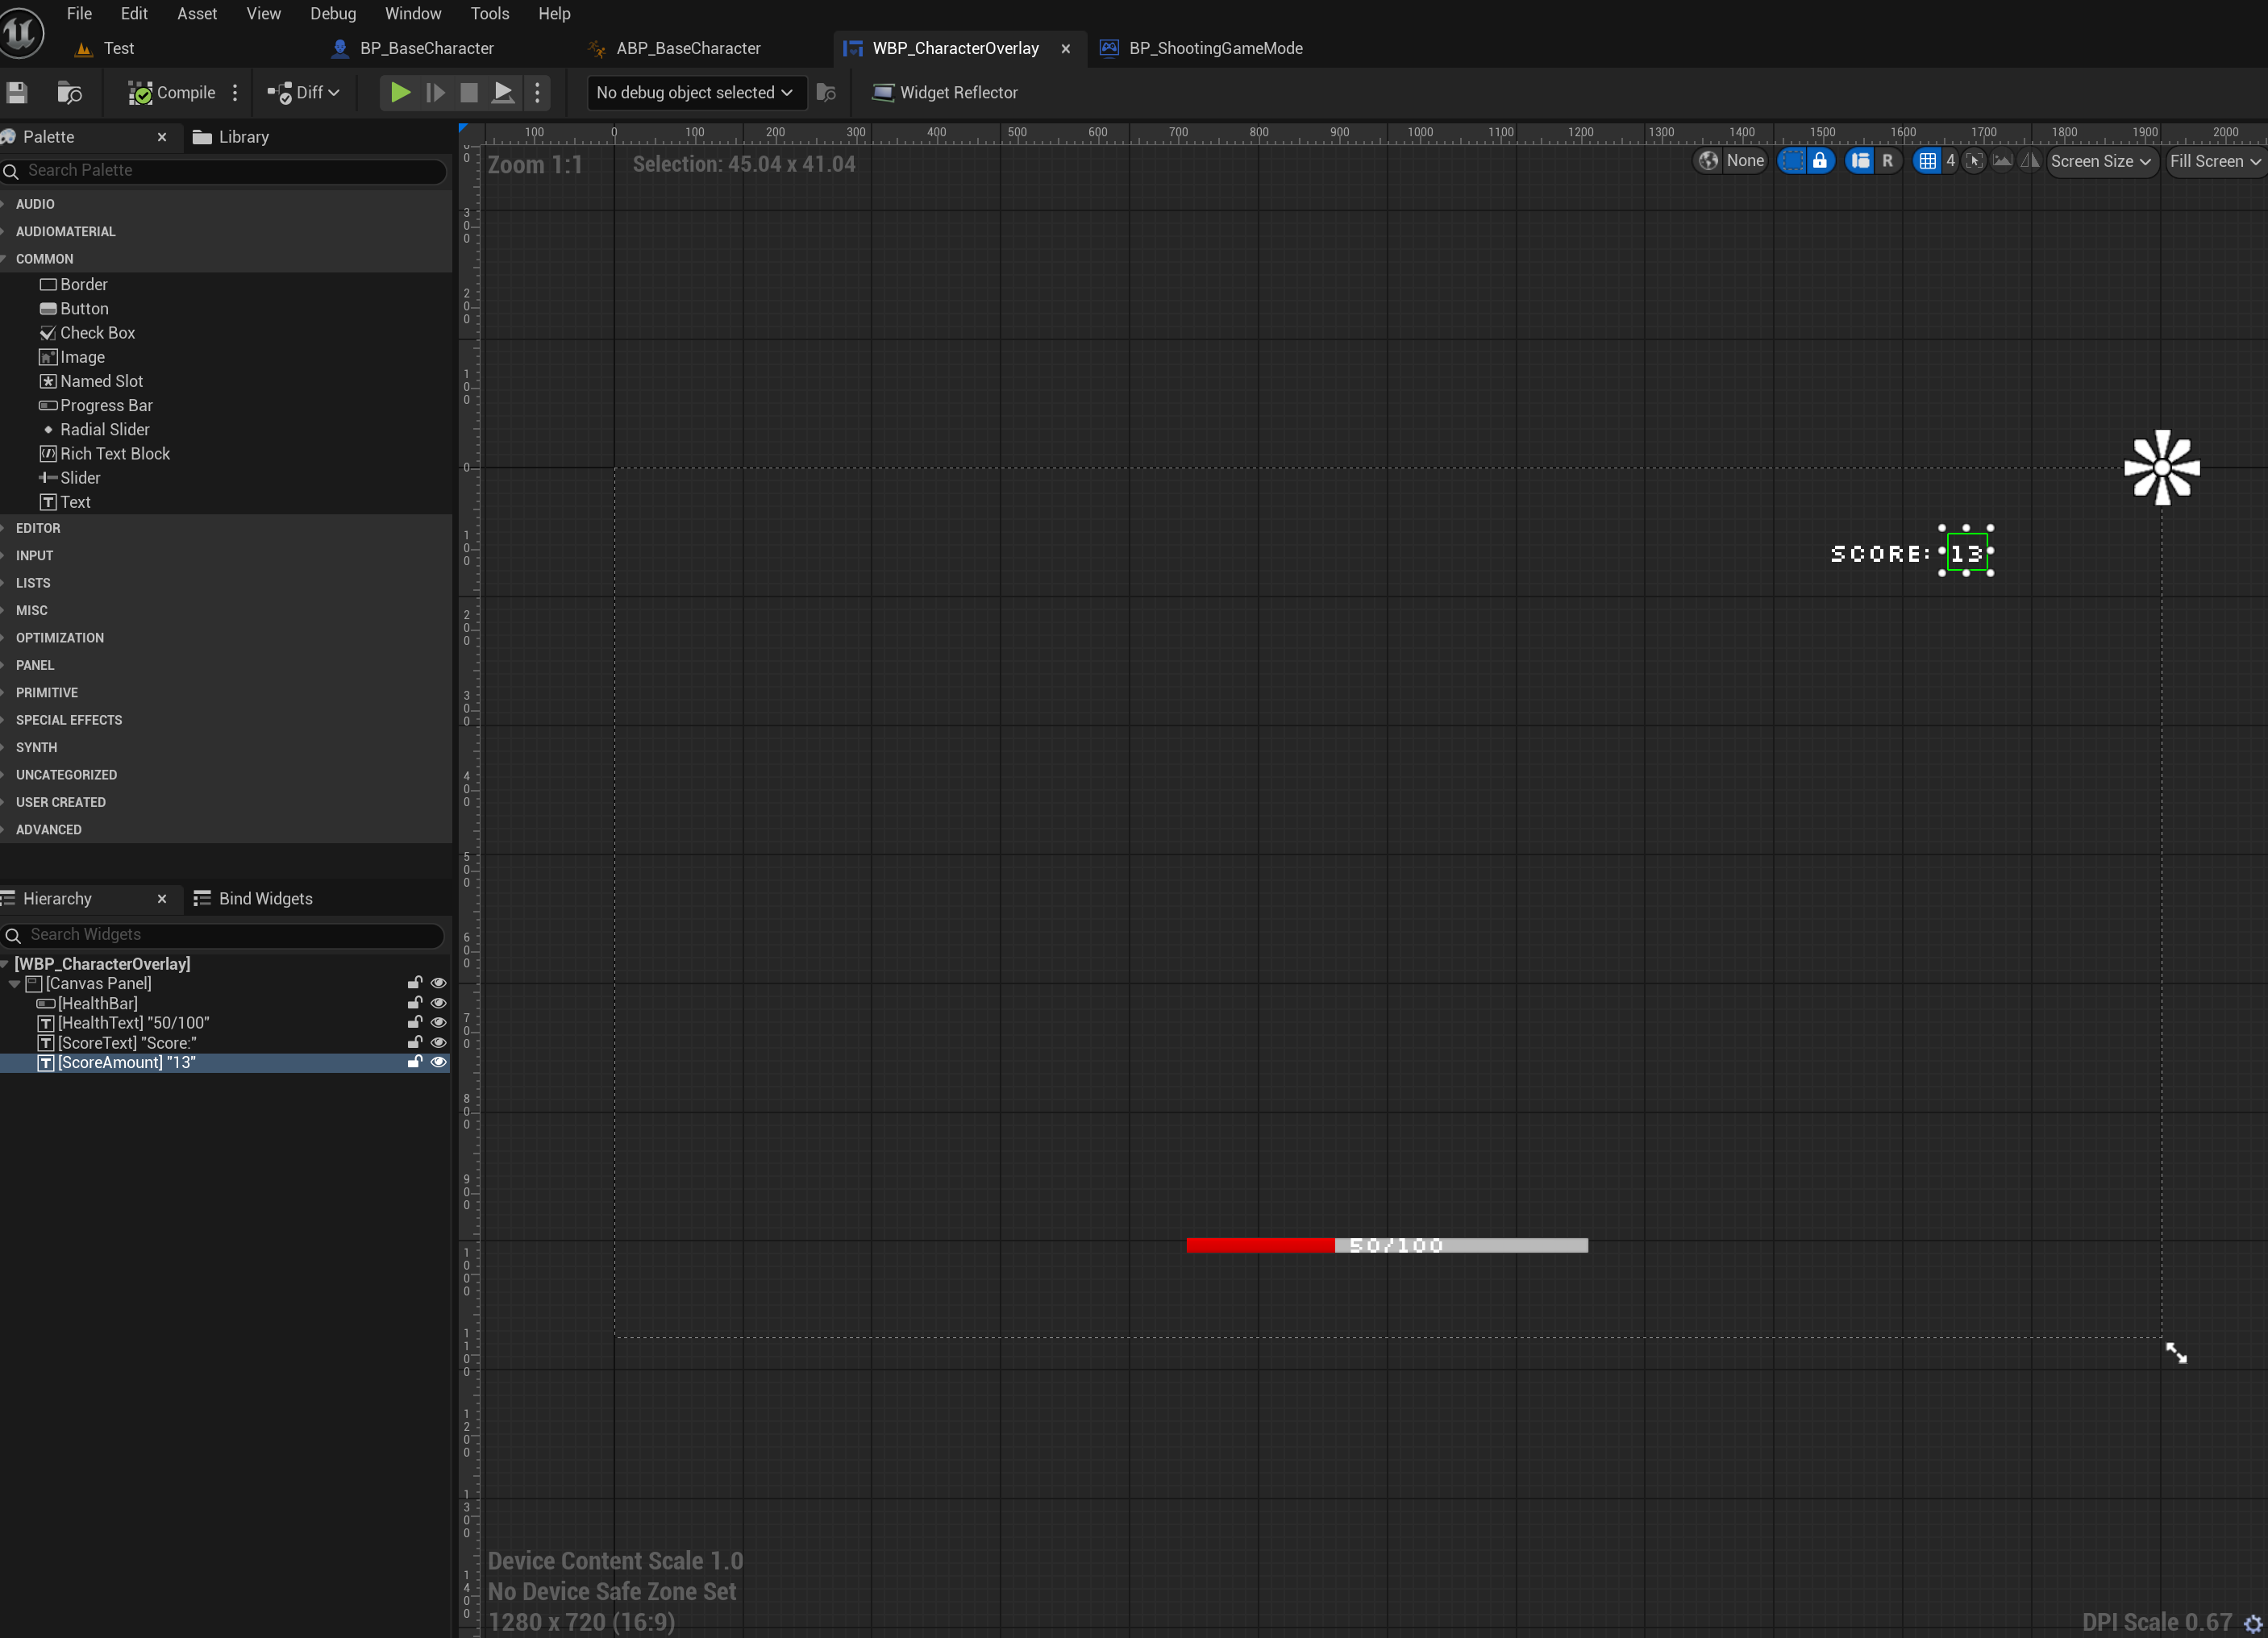Select Progress Bar in the palette

click(105, 405)
